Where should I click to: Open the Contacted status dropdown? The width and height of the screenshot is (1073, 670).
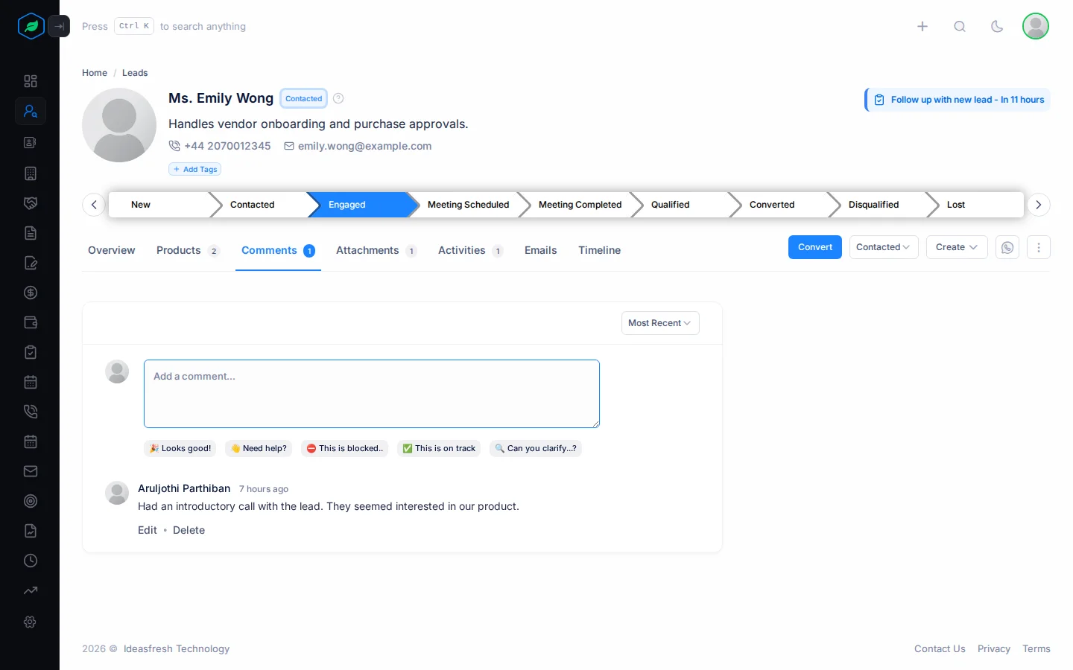(x=884, y=247)
